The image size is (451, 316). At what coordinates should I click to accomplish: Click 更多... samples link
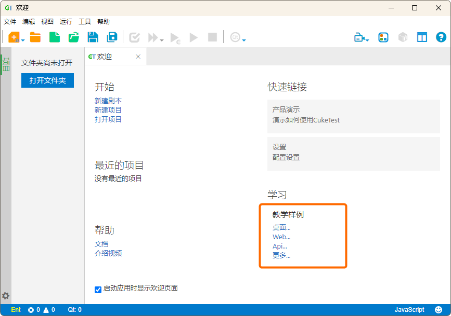[x=281, y=255]
